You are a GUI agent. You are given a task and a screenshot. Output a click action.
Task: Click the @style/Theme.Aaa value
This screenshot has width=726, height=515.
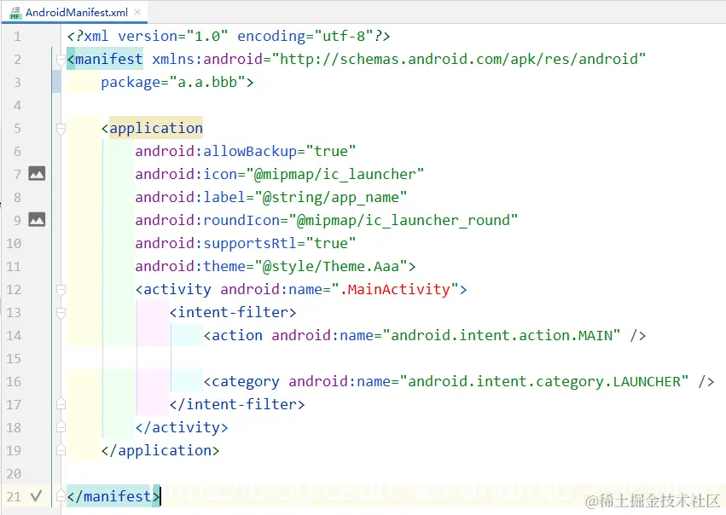click(331, 267)
